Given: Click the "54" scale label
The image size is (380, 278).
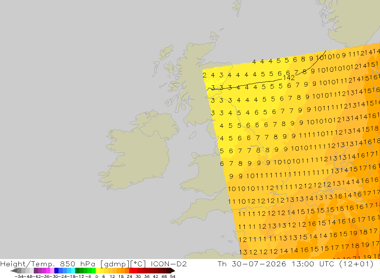Looking at the screenshot, I should (x=173, y=276).
